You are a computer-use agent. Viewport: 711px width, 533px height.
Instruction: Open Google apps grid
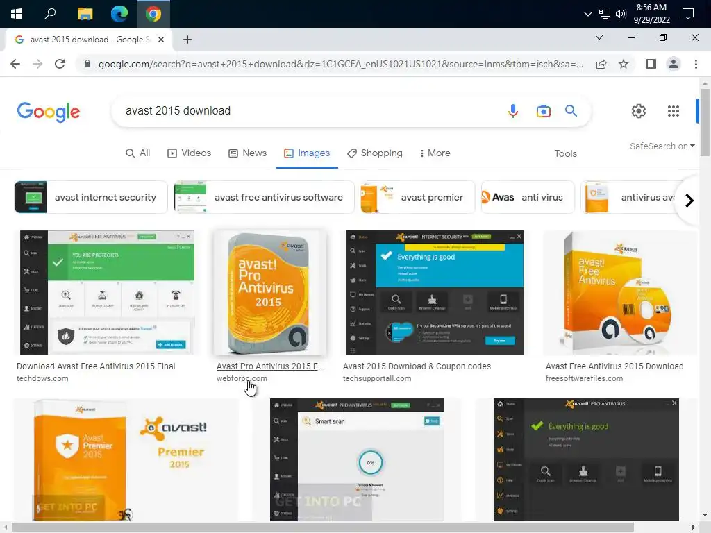click(x=674, y=111)
